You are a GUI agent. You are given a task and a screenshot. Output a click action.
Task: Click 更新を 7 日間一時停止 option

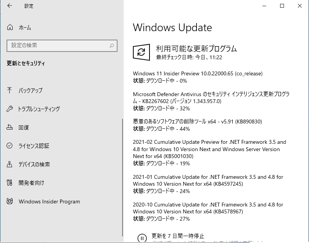click(178, 236)
